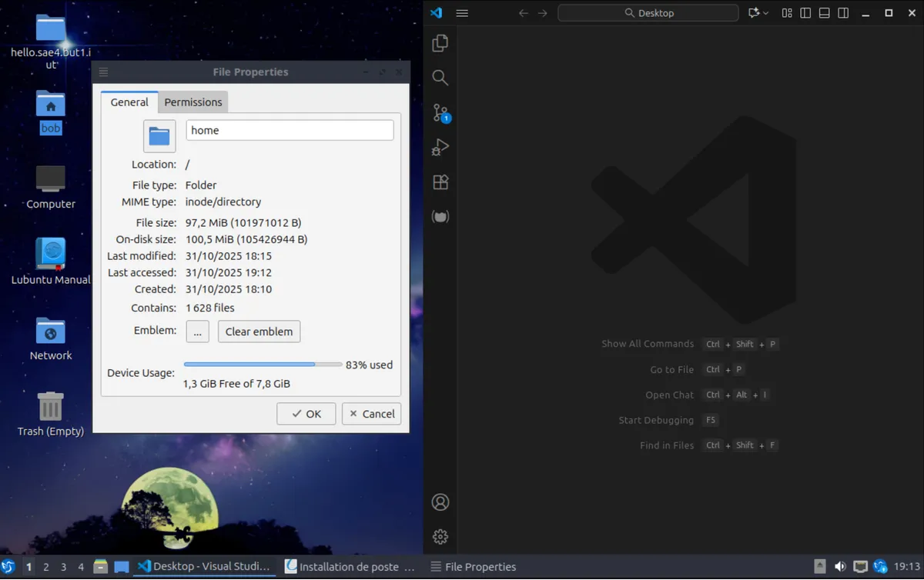Click the Device Usage progress bar
Viewport: 924px width, 580px height.
(x=263, y=365)
